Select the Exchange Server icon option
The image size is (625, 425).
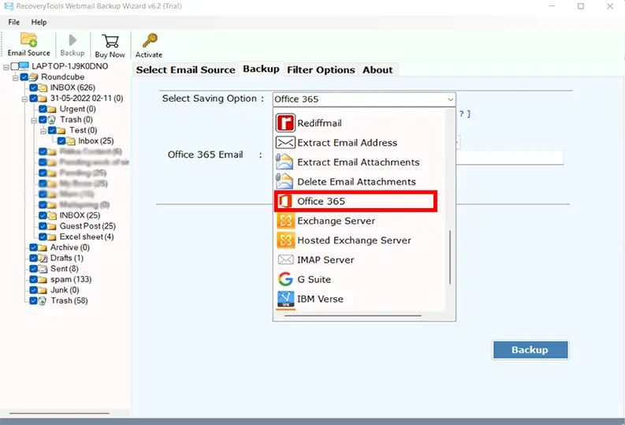tap(285, 221)
